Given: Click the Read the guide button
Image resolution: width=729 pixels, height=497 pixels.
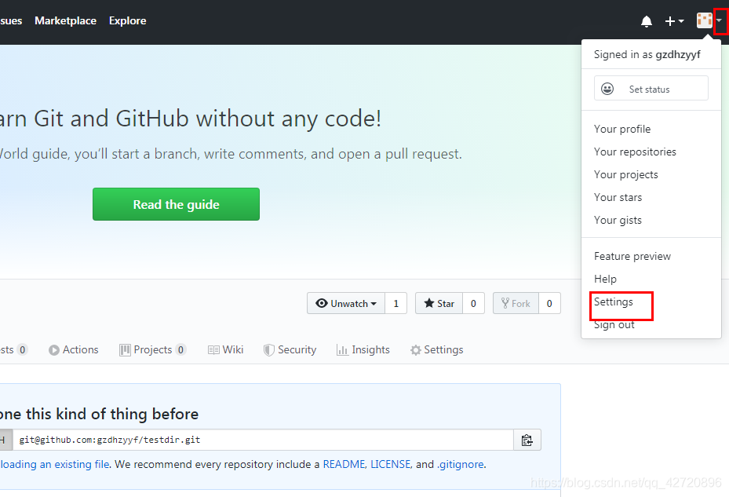Looking at the screenshot, I should tap(177, 204).
